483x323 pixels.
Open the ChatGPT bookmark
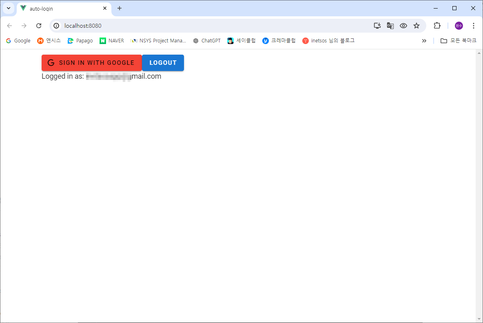point(207,41)
